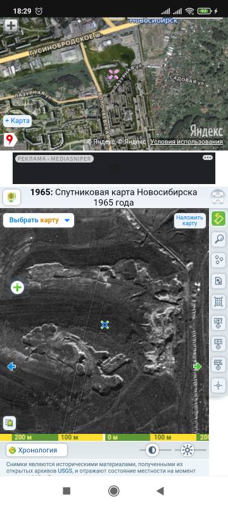
Task: Tap the MEDIASNIPER ad banner
Action: pos(114,168)
